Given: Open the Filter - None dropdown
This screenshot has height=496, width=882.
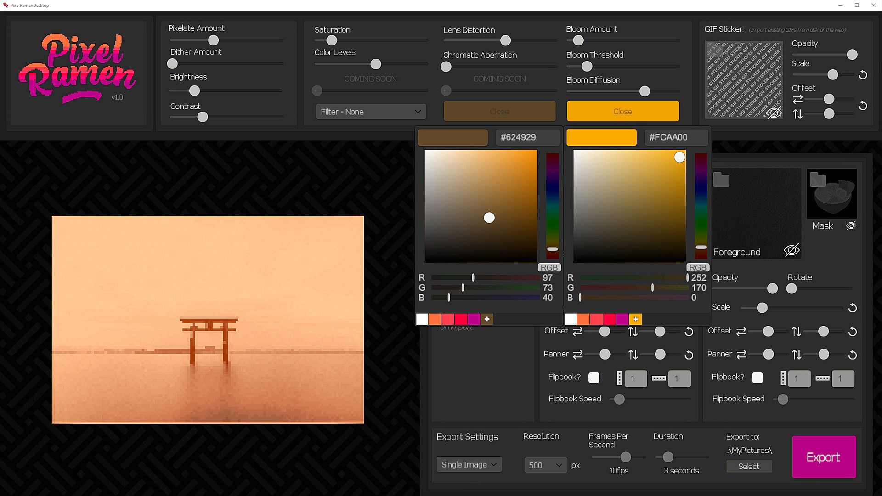Looking at the screenshot, I should pos(371,112).
